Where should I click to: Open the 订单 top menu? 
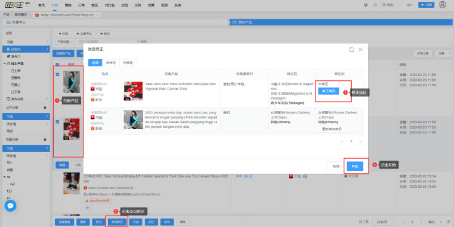(81, 5)
